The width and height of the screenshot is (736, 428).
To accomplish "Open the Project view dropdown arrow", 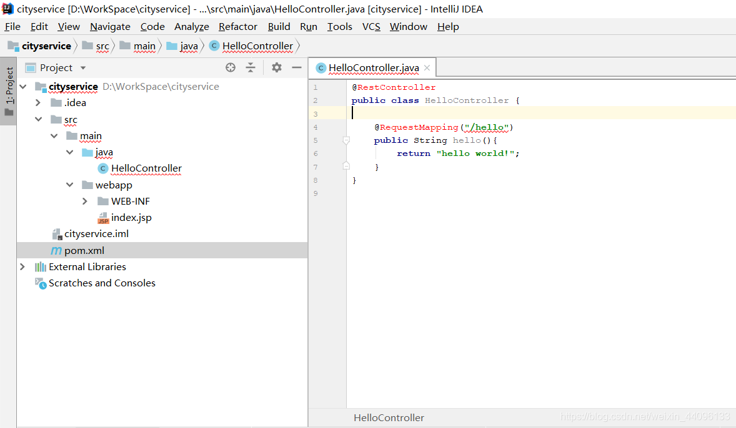I will pyautogui.click(x=83, y=68).
